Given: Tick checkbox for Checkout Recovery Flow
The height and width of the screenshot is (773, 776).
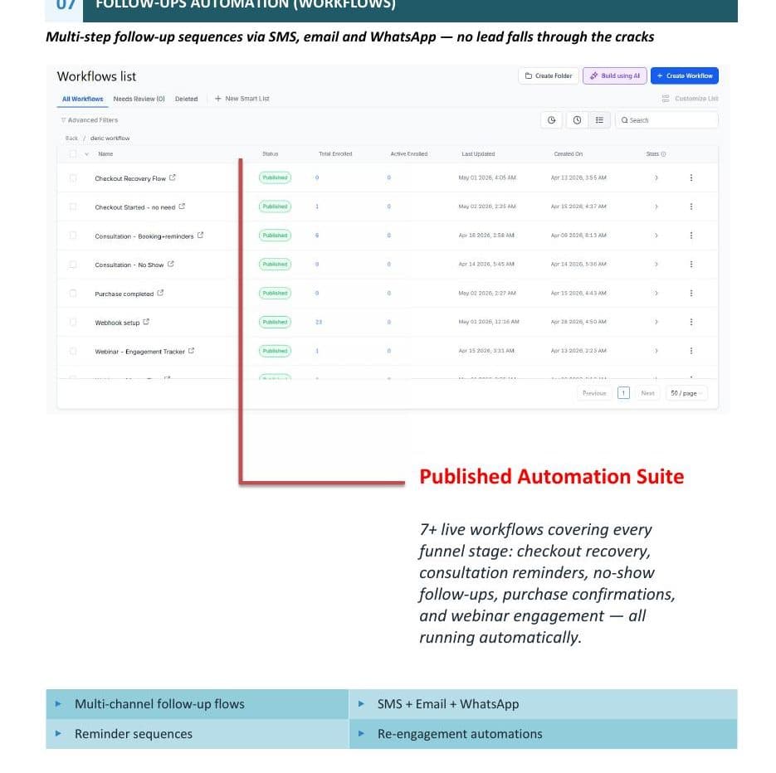Looking at the screenshot, I should (73, 178).
